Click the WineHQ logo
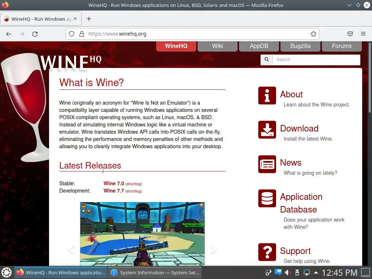 71,62
